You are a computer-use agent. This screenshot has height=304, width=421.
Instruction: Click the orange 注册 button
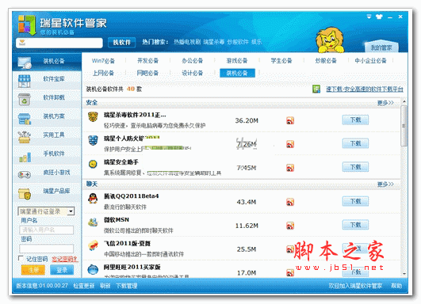pyautogui.click(x=33, y=270)
